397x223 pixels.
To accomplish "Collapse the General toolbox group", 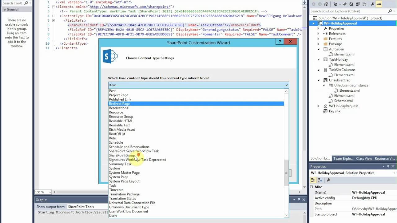I will click(5, 10).
